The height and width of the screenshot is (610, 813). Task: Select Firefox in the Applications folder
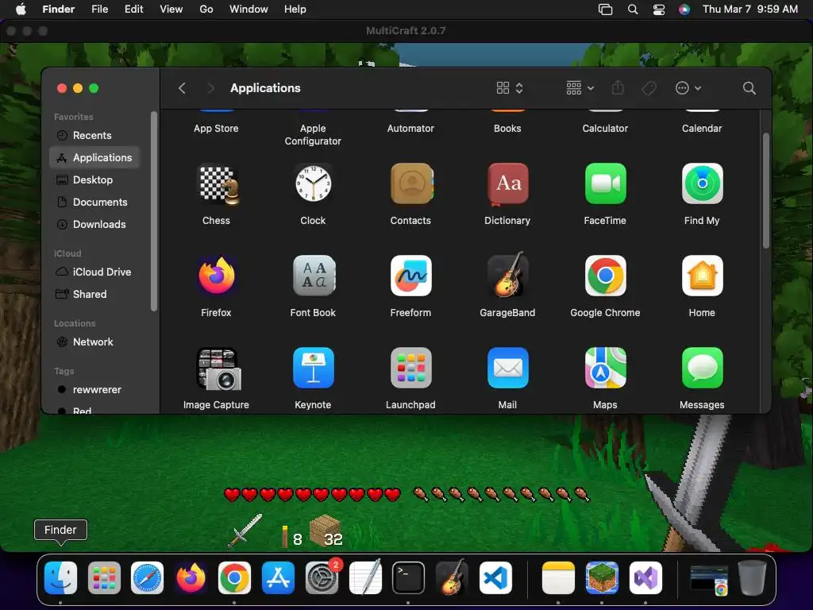point(216,276)
